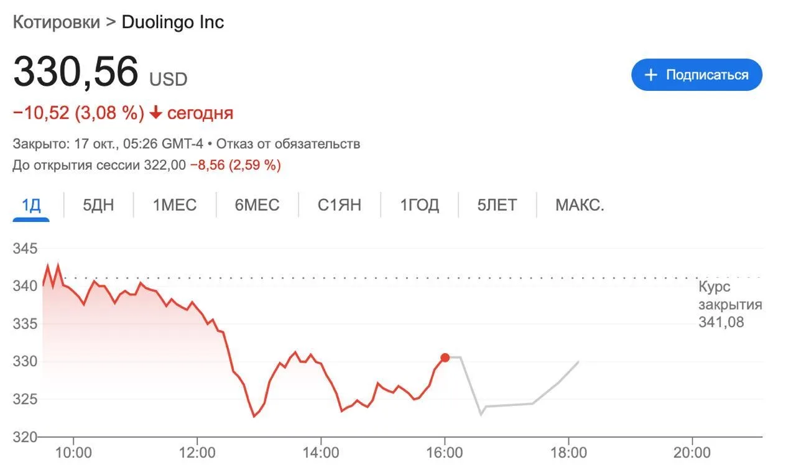Switch to the 1ГОД tab
Screen dimensions: 796x475
pyautogui.click(x=420, y=205)
